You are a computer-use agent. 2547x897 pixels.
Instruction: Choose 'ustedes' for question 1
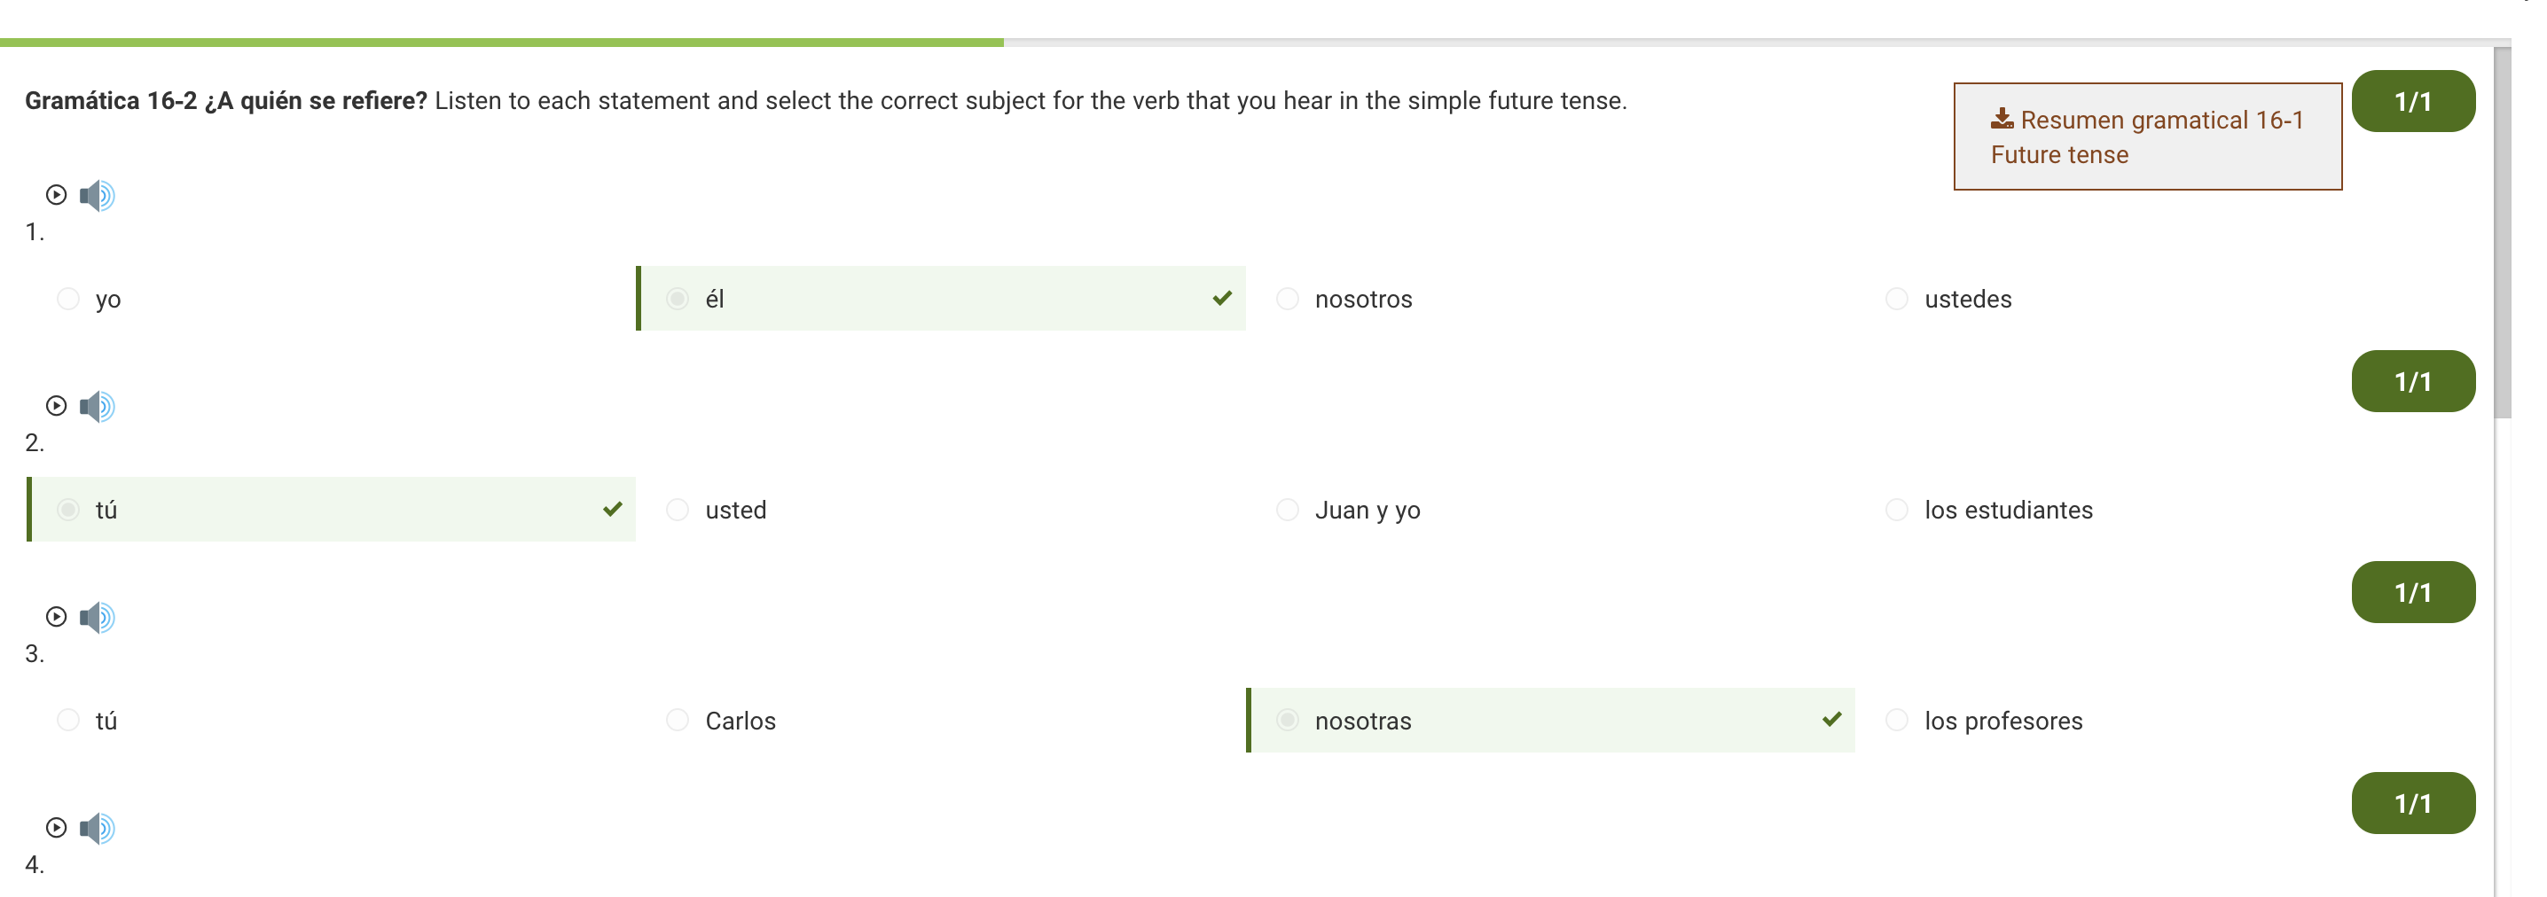click(1896, 299)
